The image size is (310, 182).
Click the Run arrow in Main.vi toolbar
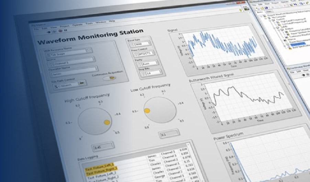click(x=49, y=32)
